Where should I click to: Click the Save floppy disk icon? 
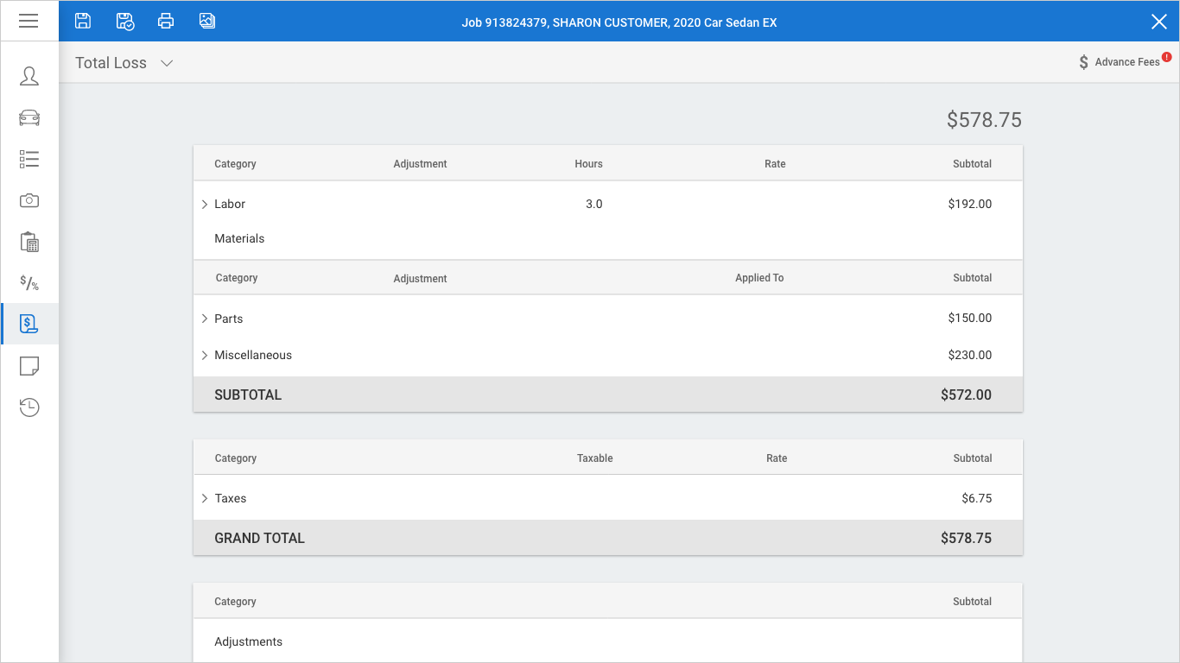[83, 21]
